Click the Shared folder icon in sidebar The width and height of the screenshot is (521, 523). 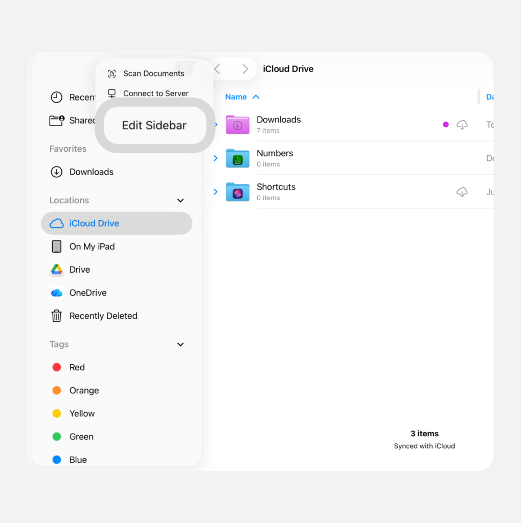56,121
